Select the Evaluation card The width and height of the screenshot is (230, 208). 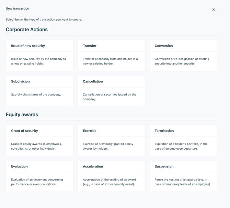[x=39, y=176]
